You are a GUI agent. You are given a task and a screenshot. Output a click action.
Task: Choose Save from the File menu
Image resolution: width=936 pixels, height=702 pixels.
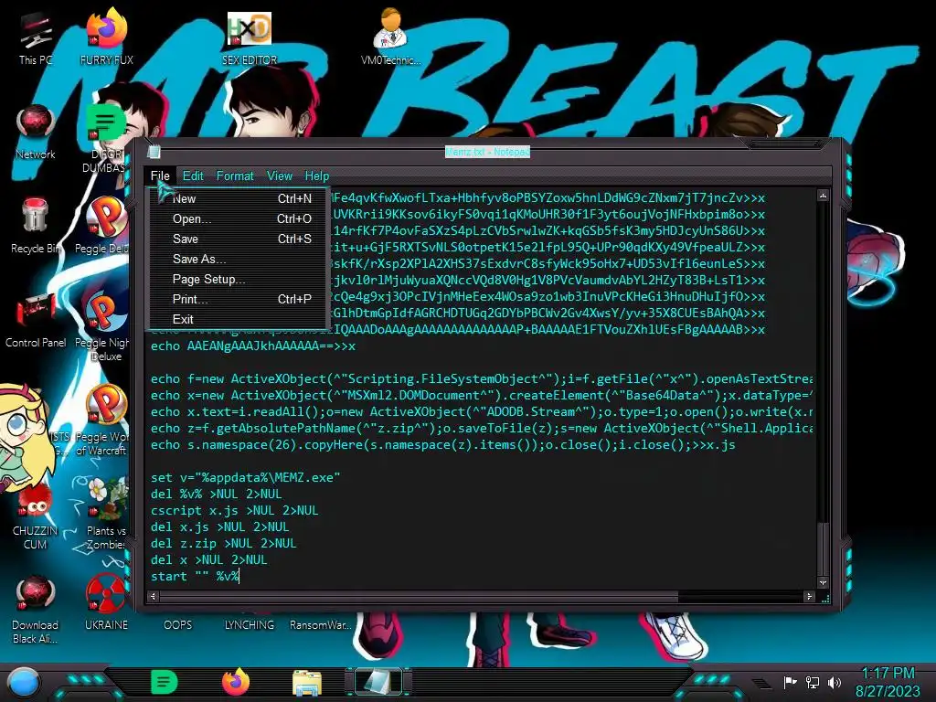tap(239, 239)
